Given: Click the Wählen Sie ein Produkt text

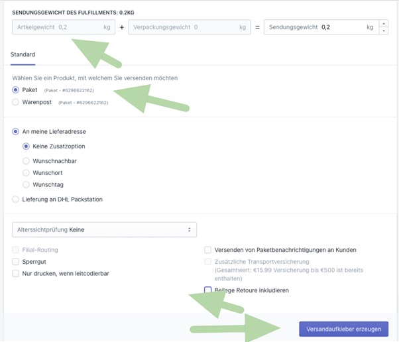Looking at the screenshot, I should pos(95,78).
